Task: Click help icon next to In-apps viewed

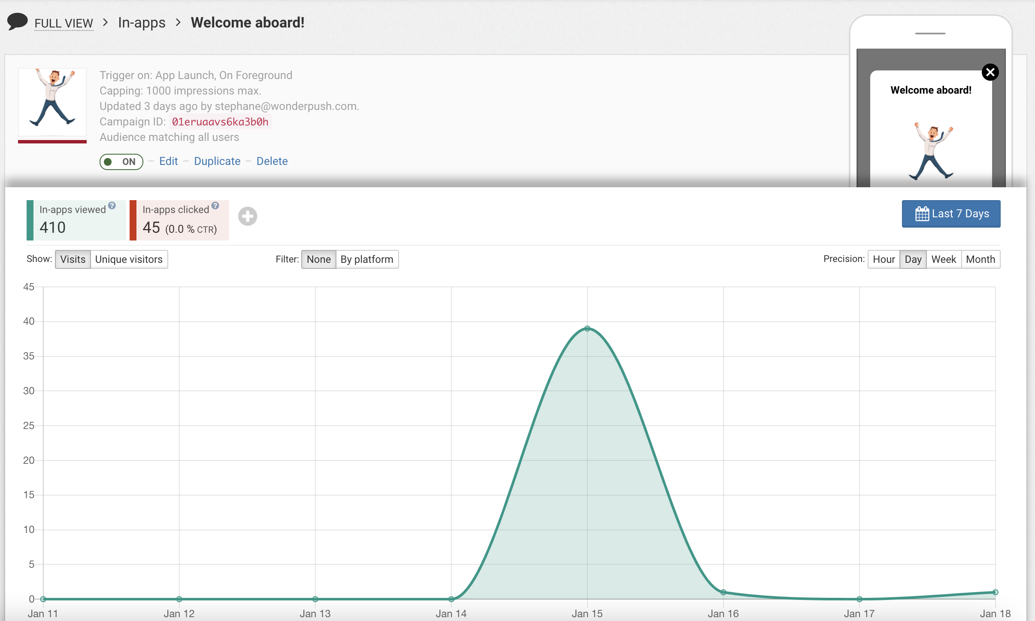Action: coord(112,206)
